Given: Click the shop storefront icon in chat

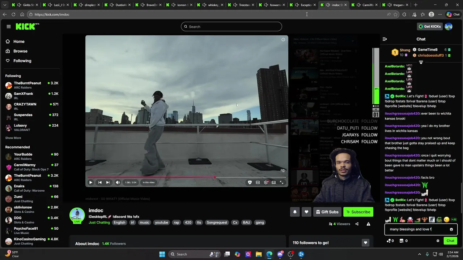Looking at the screenshot, I should pos(401,241).
